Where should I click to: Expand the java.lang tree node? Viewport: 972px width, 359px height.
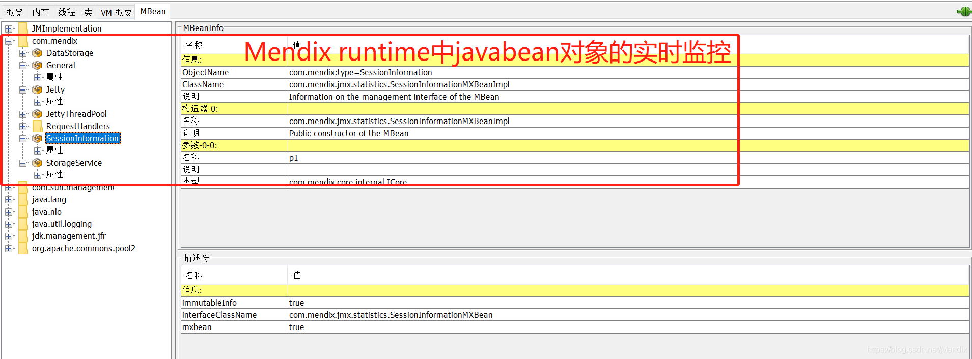(x=9, y=200)
